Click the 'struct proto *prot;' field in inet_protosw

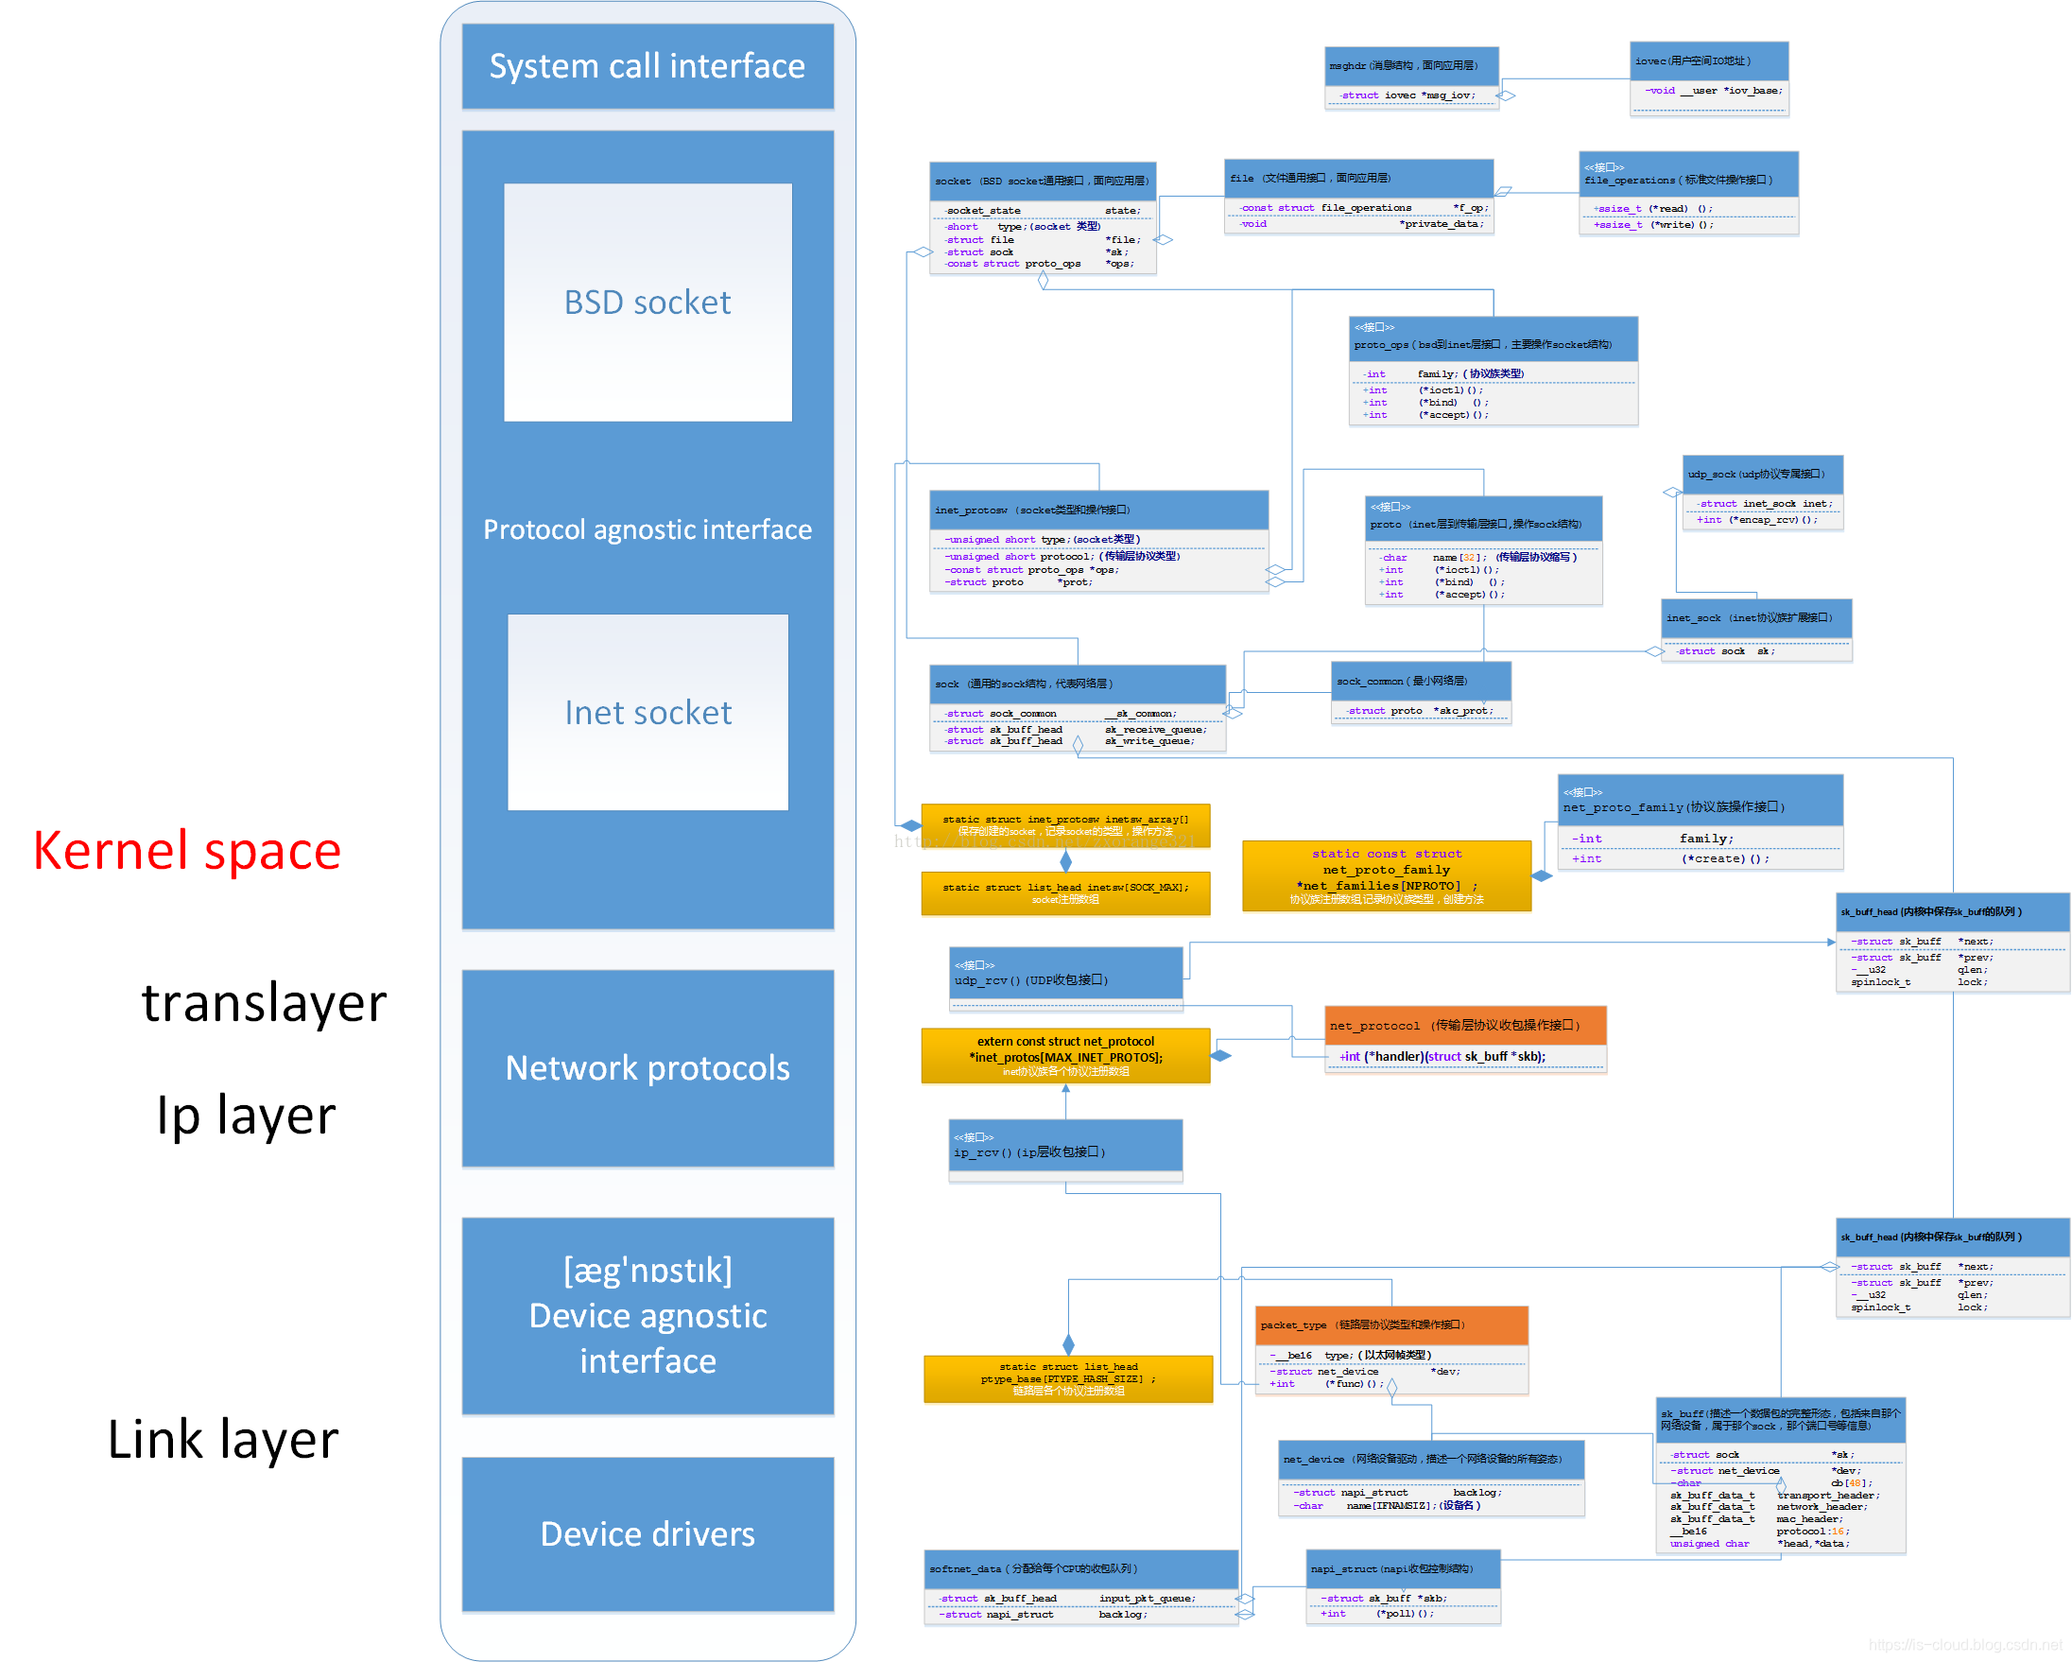click(1019, 581)
